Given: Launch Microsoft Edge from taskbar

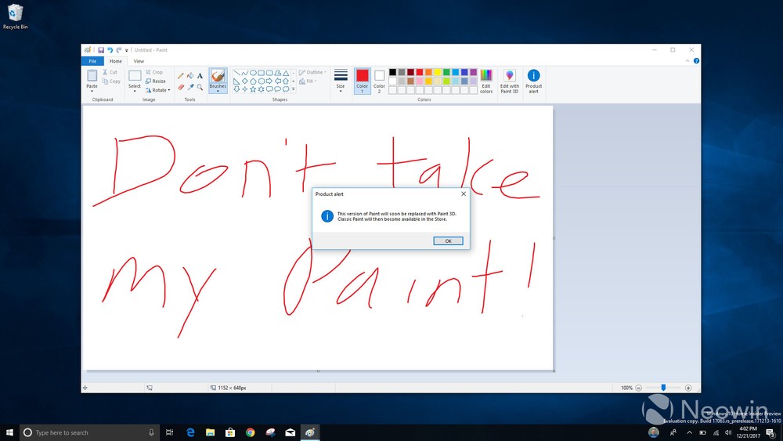Looking at the screenshot, I should (x=190, y=432).
